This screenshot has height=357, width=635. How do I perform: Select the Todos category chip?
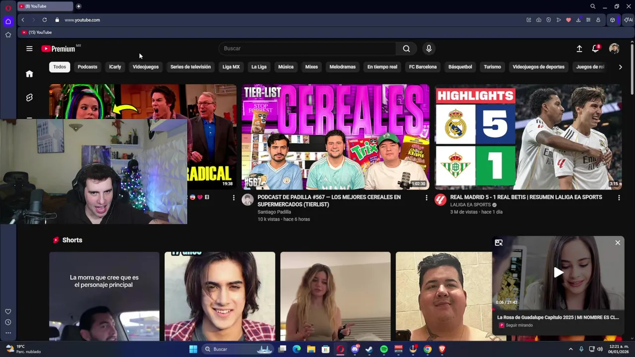60,67
